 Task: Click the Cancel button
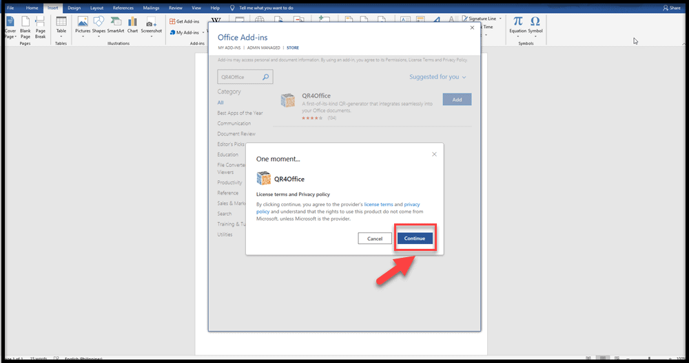pos(375,239)
